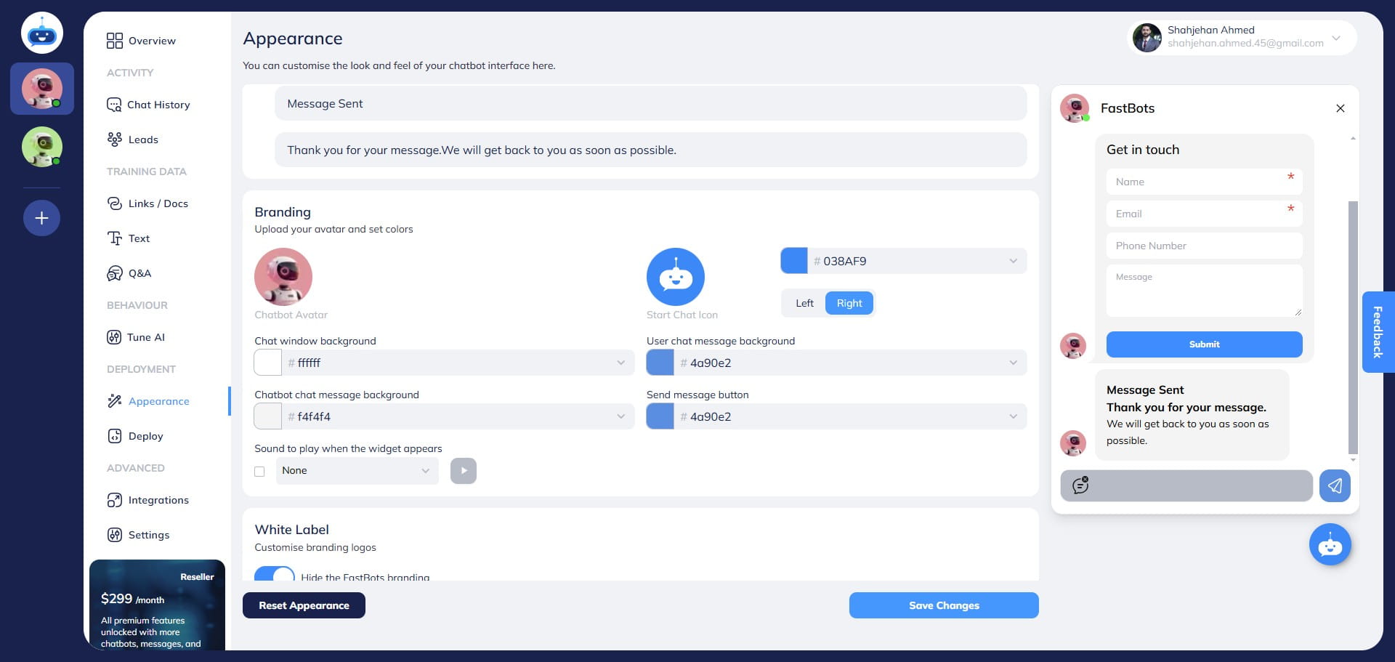Select the Leads section
Image resolution: width=1395 pixels, height=662 pixels.
[143, 140]
